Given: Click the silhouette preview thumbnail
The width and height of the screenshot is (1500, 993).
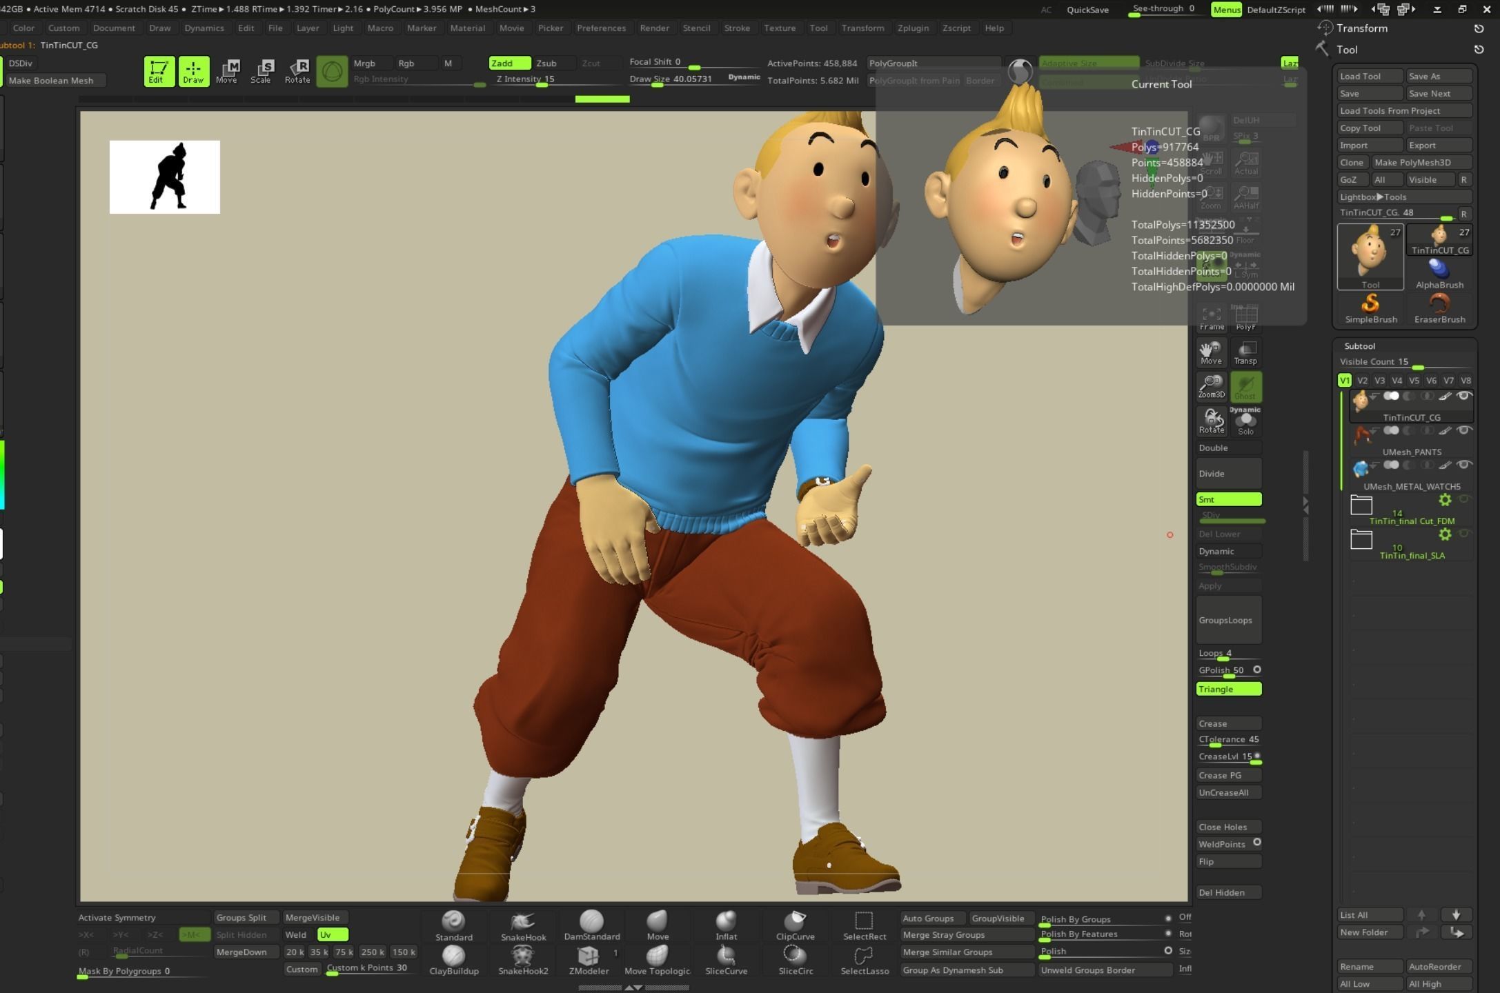Looking at the screenshot, I should [x=165, y=177].
